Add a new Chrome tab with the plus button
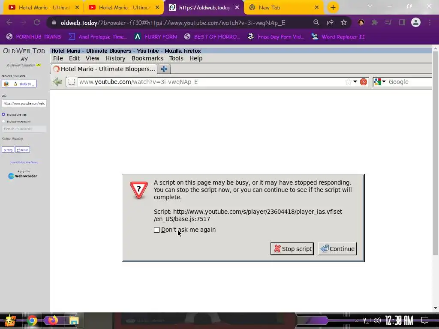 pyautogui.click(x=333, y=8)
